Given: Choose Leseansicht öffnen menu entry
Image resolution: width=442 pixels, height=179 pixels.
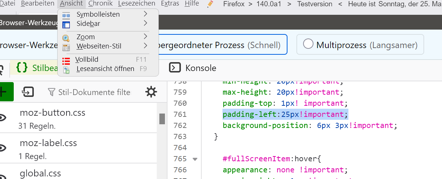Looking at the screenshot, I should (105, 69).
